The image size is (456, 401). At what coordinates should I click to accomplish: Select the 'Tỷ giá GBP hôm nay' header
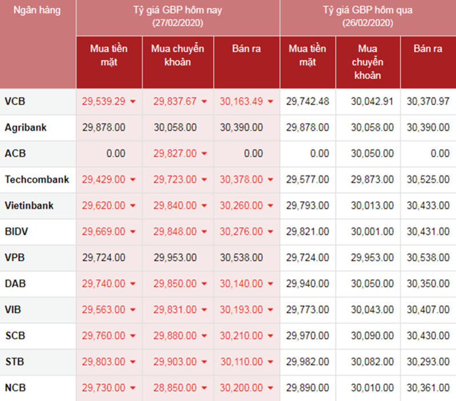tap(177, 16)
